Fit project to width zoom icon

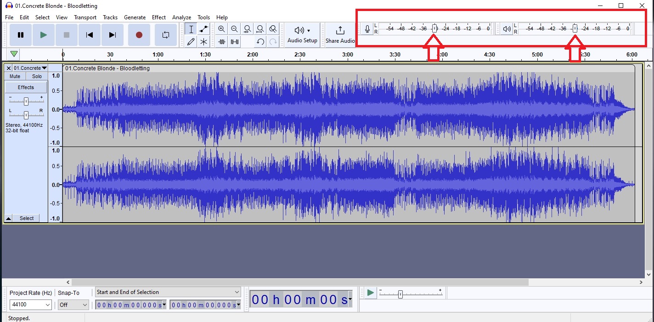tap(260, 29)
